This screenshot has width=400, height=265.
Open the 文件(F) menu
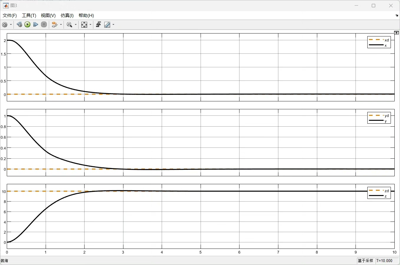tap(10, 16)
